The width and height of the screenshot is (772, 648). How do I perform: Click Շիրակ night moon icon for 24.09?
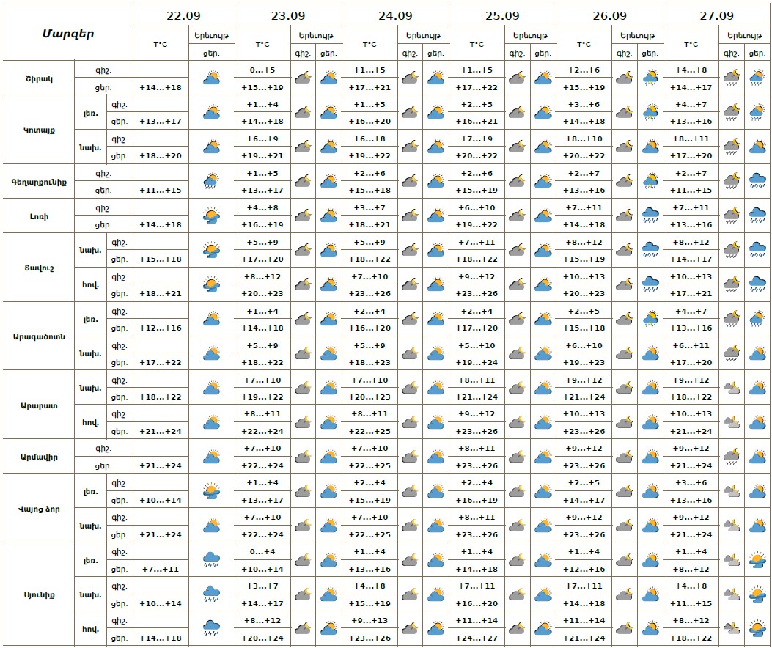click(411, 78)
